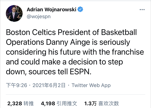Click the 2021年6月2日 date
This screenshot has height=108, width=151.
(x=49, y=85)
